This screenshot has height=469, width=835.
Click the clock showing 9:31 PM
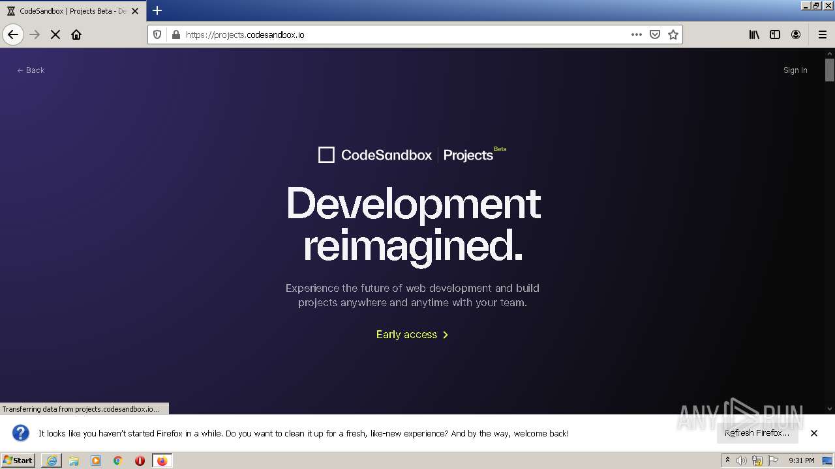pos(802,461)
